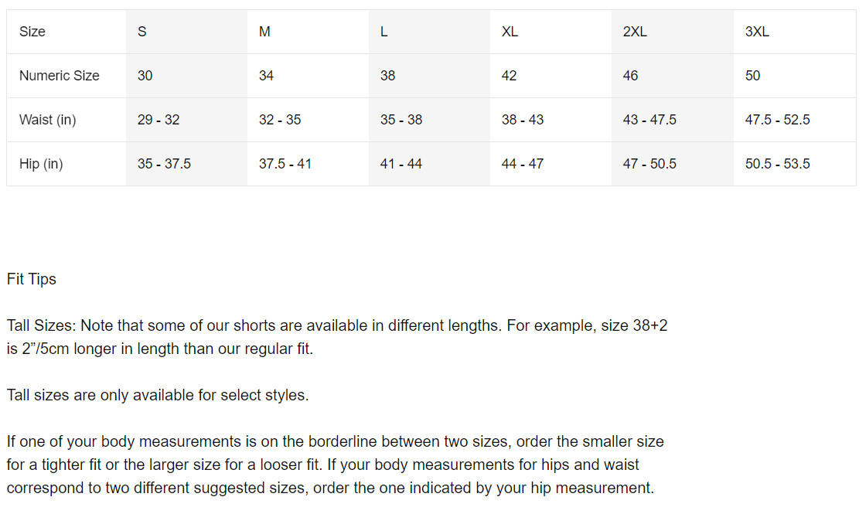The image size is (866, 514).
Task: Click the "Fit Tips" heading
Action: 32,279
